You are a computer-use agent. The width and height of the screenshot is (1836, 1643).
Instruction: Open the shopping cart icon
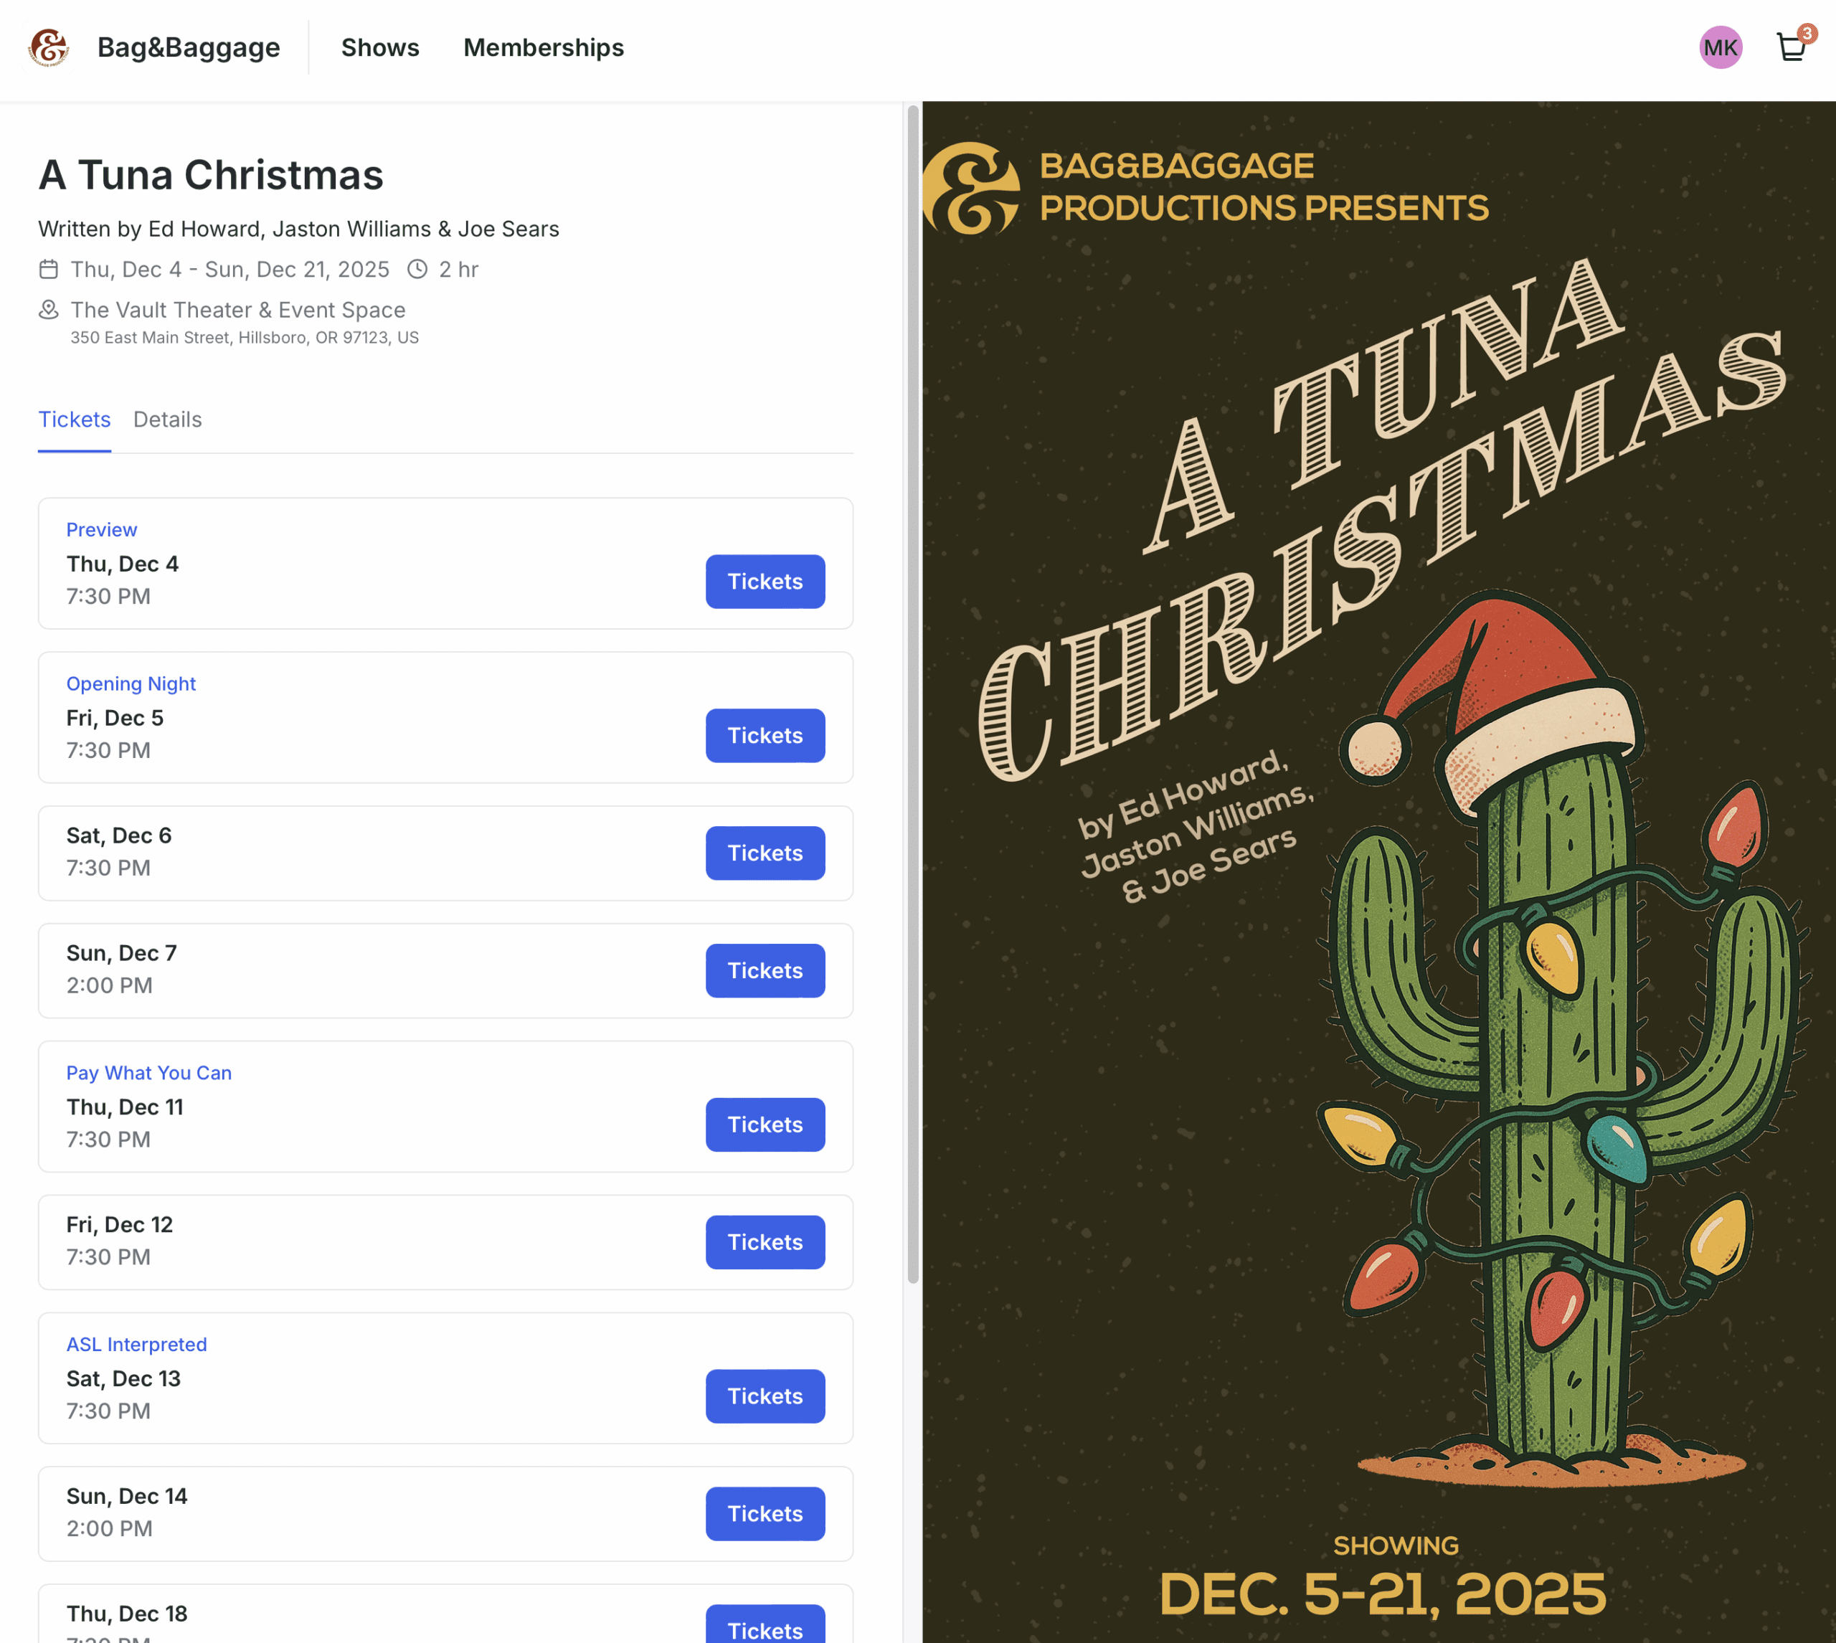click(x=1791, y=47)
